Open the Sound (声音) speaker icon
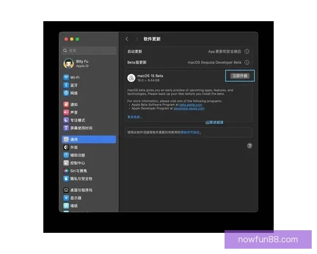317x254 pixels. [x=66, y=112]
